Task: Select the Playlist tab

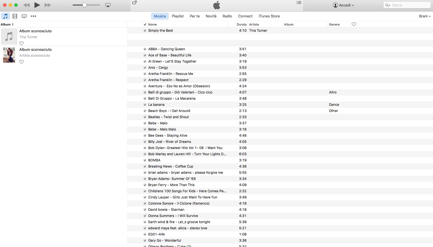Action: click(178, 16)
